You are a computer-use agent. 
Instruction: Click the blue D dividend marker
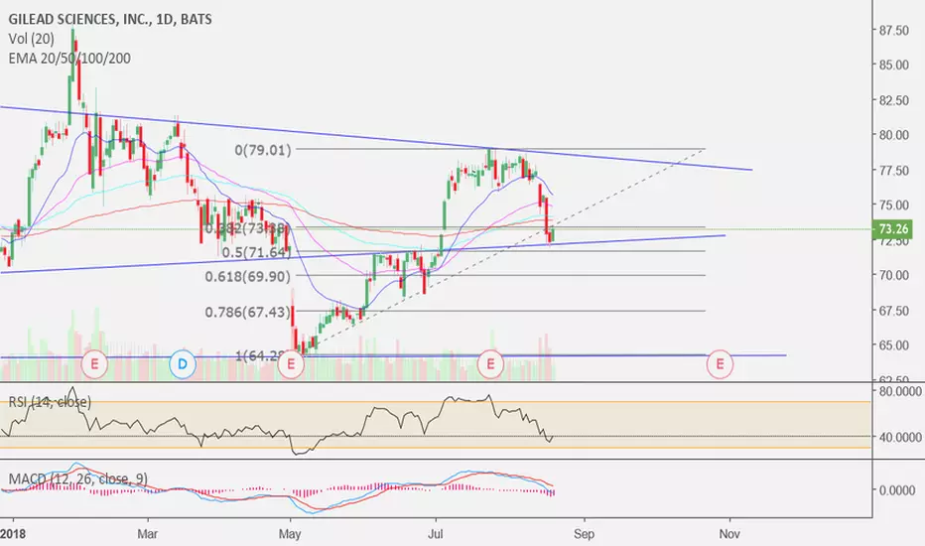coord(183,364)
